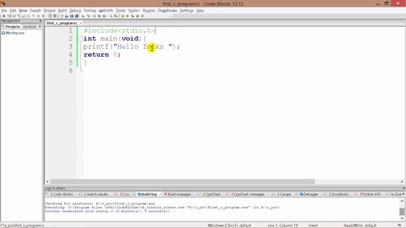Redo the last undone edit
Screen dimensions: 406x228
click(88, 16)
